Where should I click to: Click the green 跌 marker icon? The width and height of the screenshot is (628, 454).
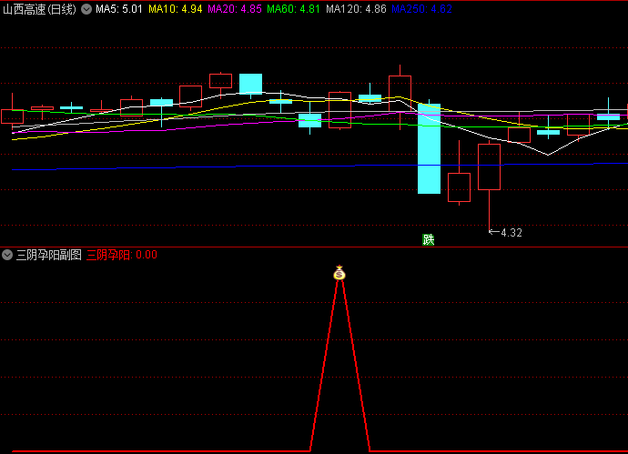tap(428, 239)
